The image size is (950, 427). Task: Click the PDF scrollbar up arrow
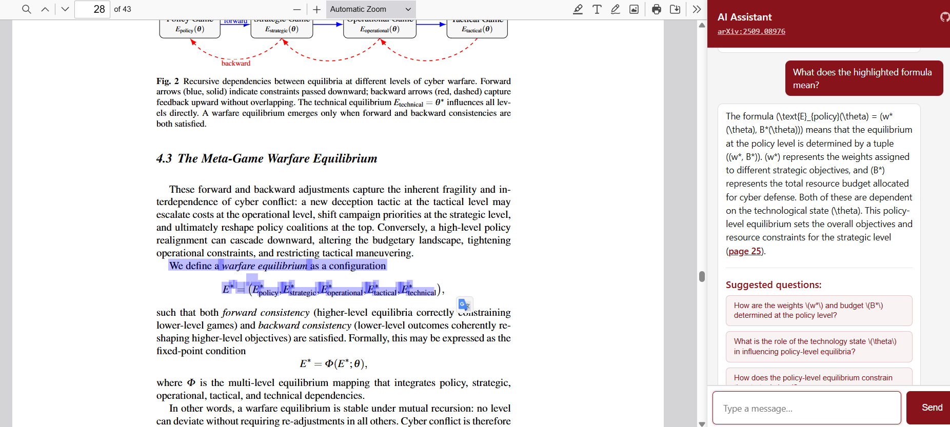point(702,25)
